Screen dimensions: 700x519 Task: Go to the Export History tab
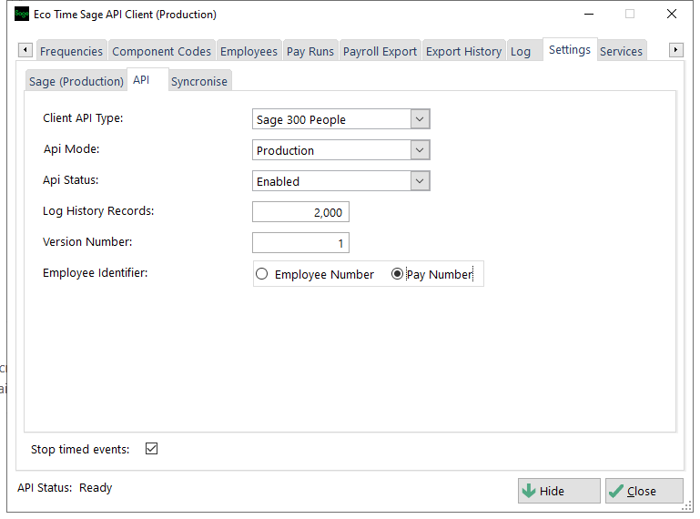coord(463,51)
